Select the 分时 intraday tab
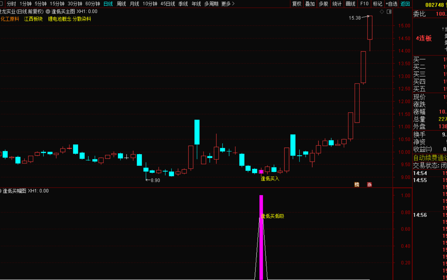Screen dimensions: 447x280 (11, 4)
